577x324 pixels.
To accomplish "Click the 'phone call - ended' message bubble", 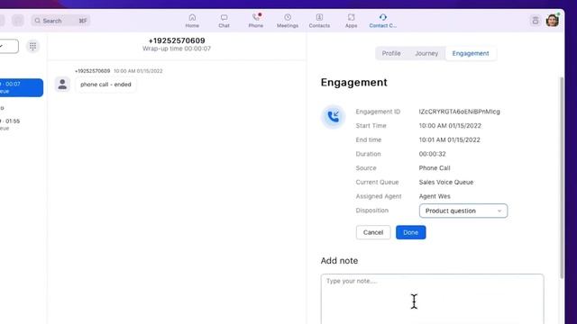I will pos(105,85).
